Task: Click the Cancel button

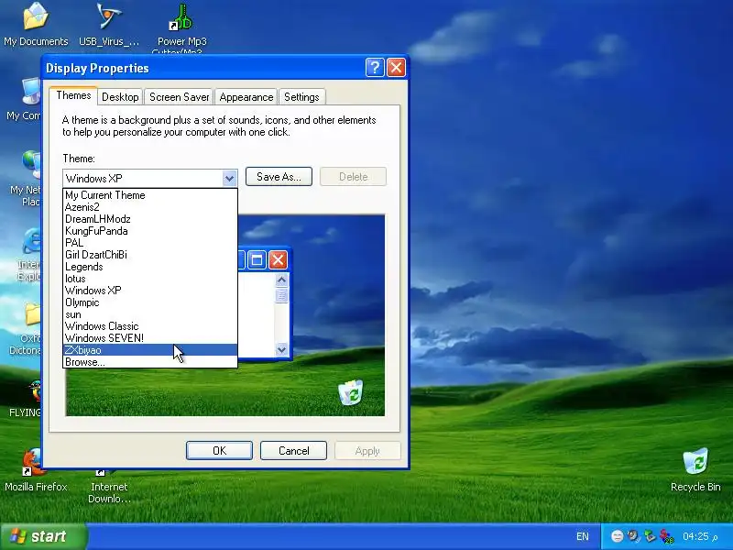Action: (x=293, y=450)
